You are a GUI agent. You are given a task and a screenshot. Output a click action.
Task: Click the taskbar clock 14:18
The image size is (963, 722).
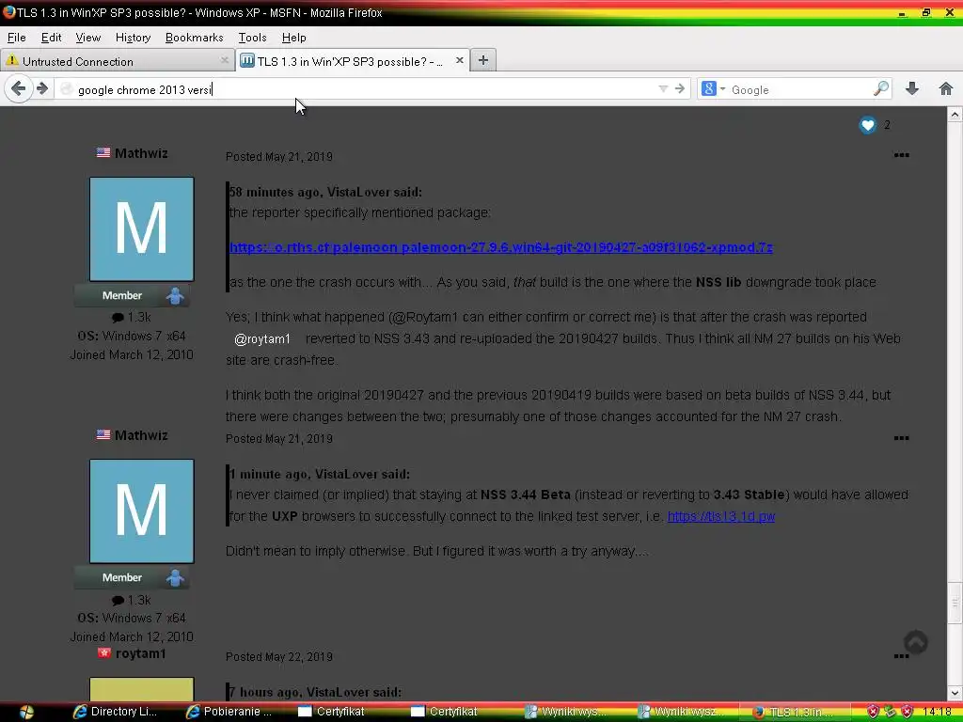(936, 713)
